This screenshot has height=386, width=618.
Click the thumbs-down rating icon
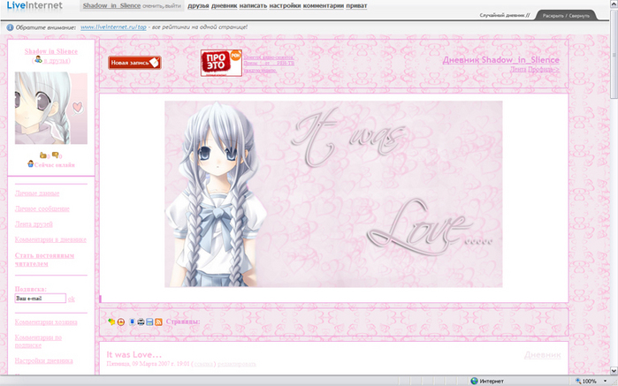[x=55, y=155]
